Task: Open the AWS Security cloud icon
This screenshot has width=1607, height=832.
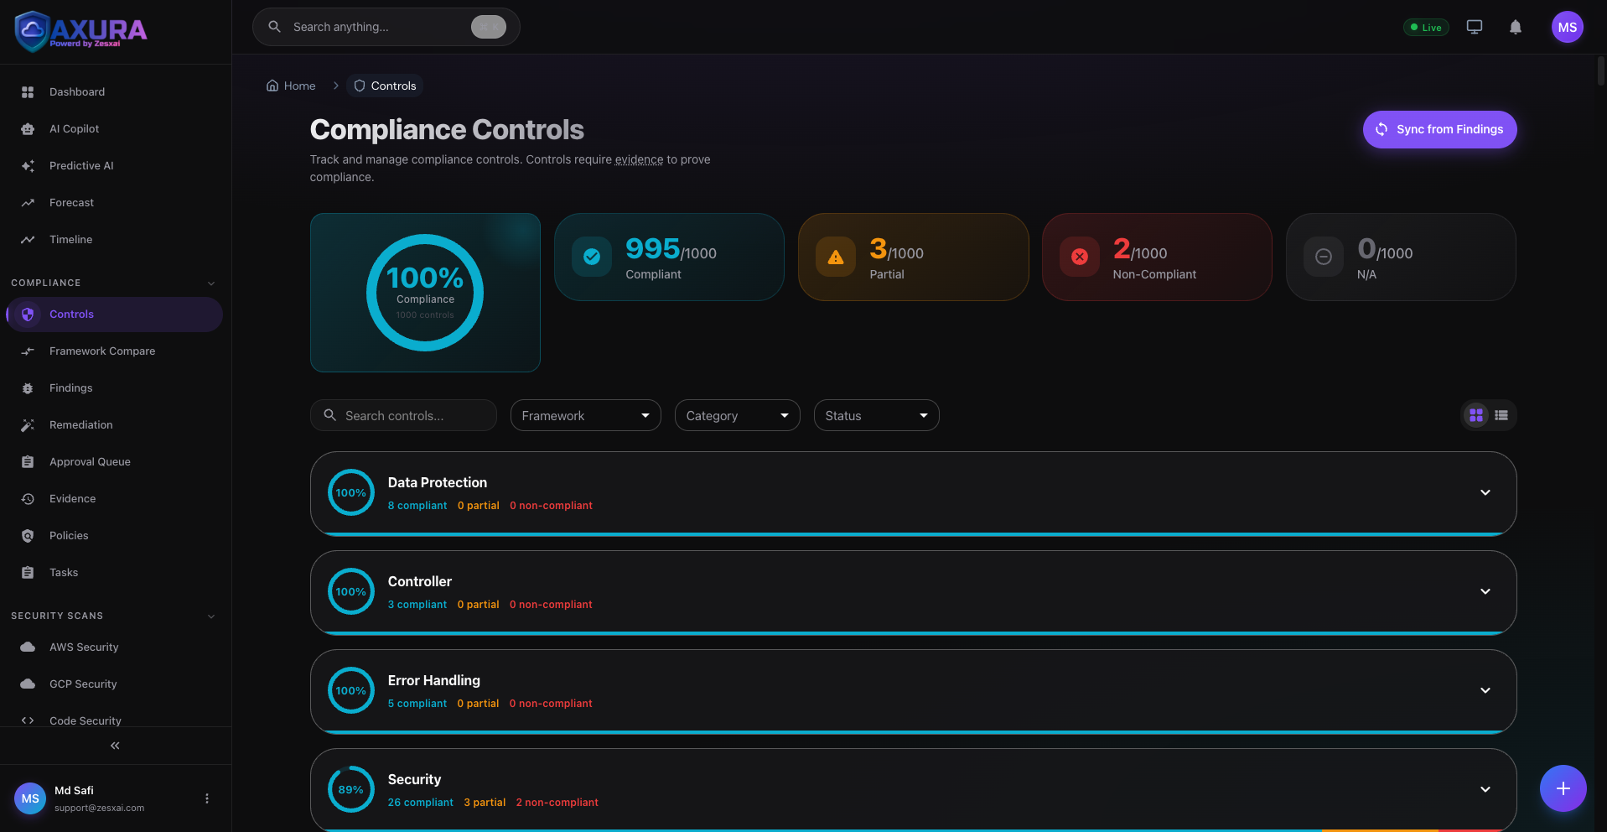Action: pyautogui.click(x=28, y=647)
